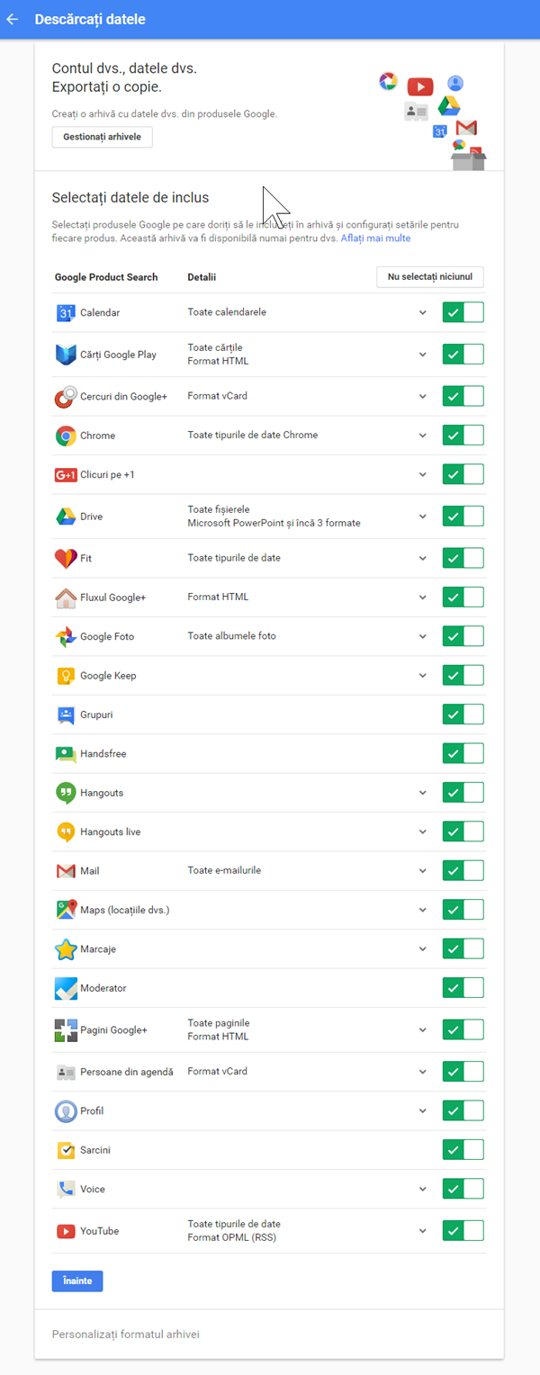Open the Aflați mai multe link
This screenshot has width=540, height=1375.
[375, 238]
